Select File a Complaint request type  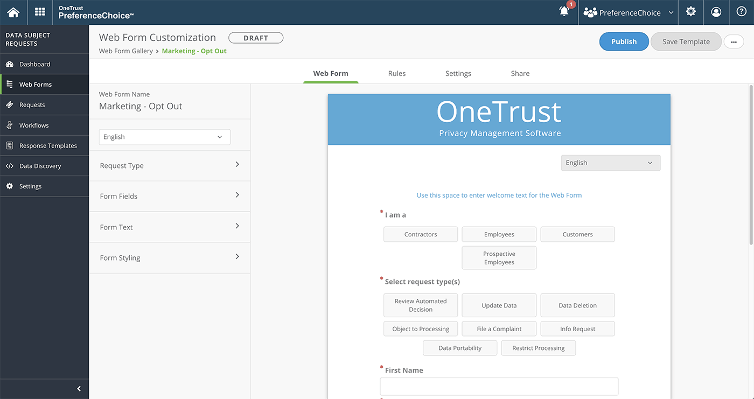[499, 329]
